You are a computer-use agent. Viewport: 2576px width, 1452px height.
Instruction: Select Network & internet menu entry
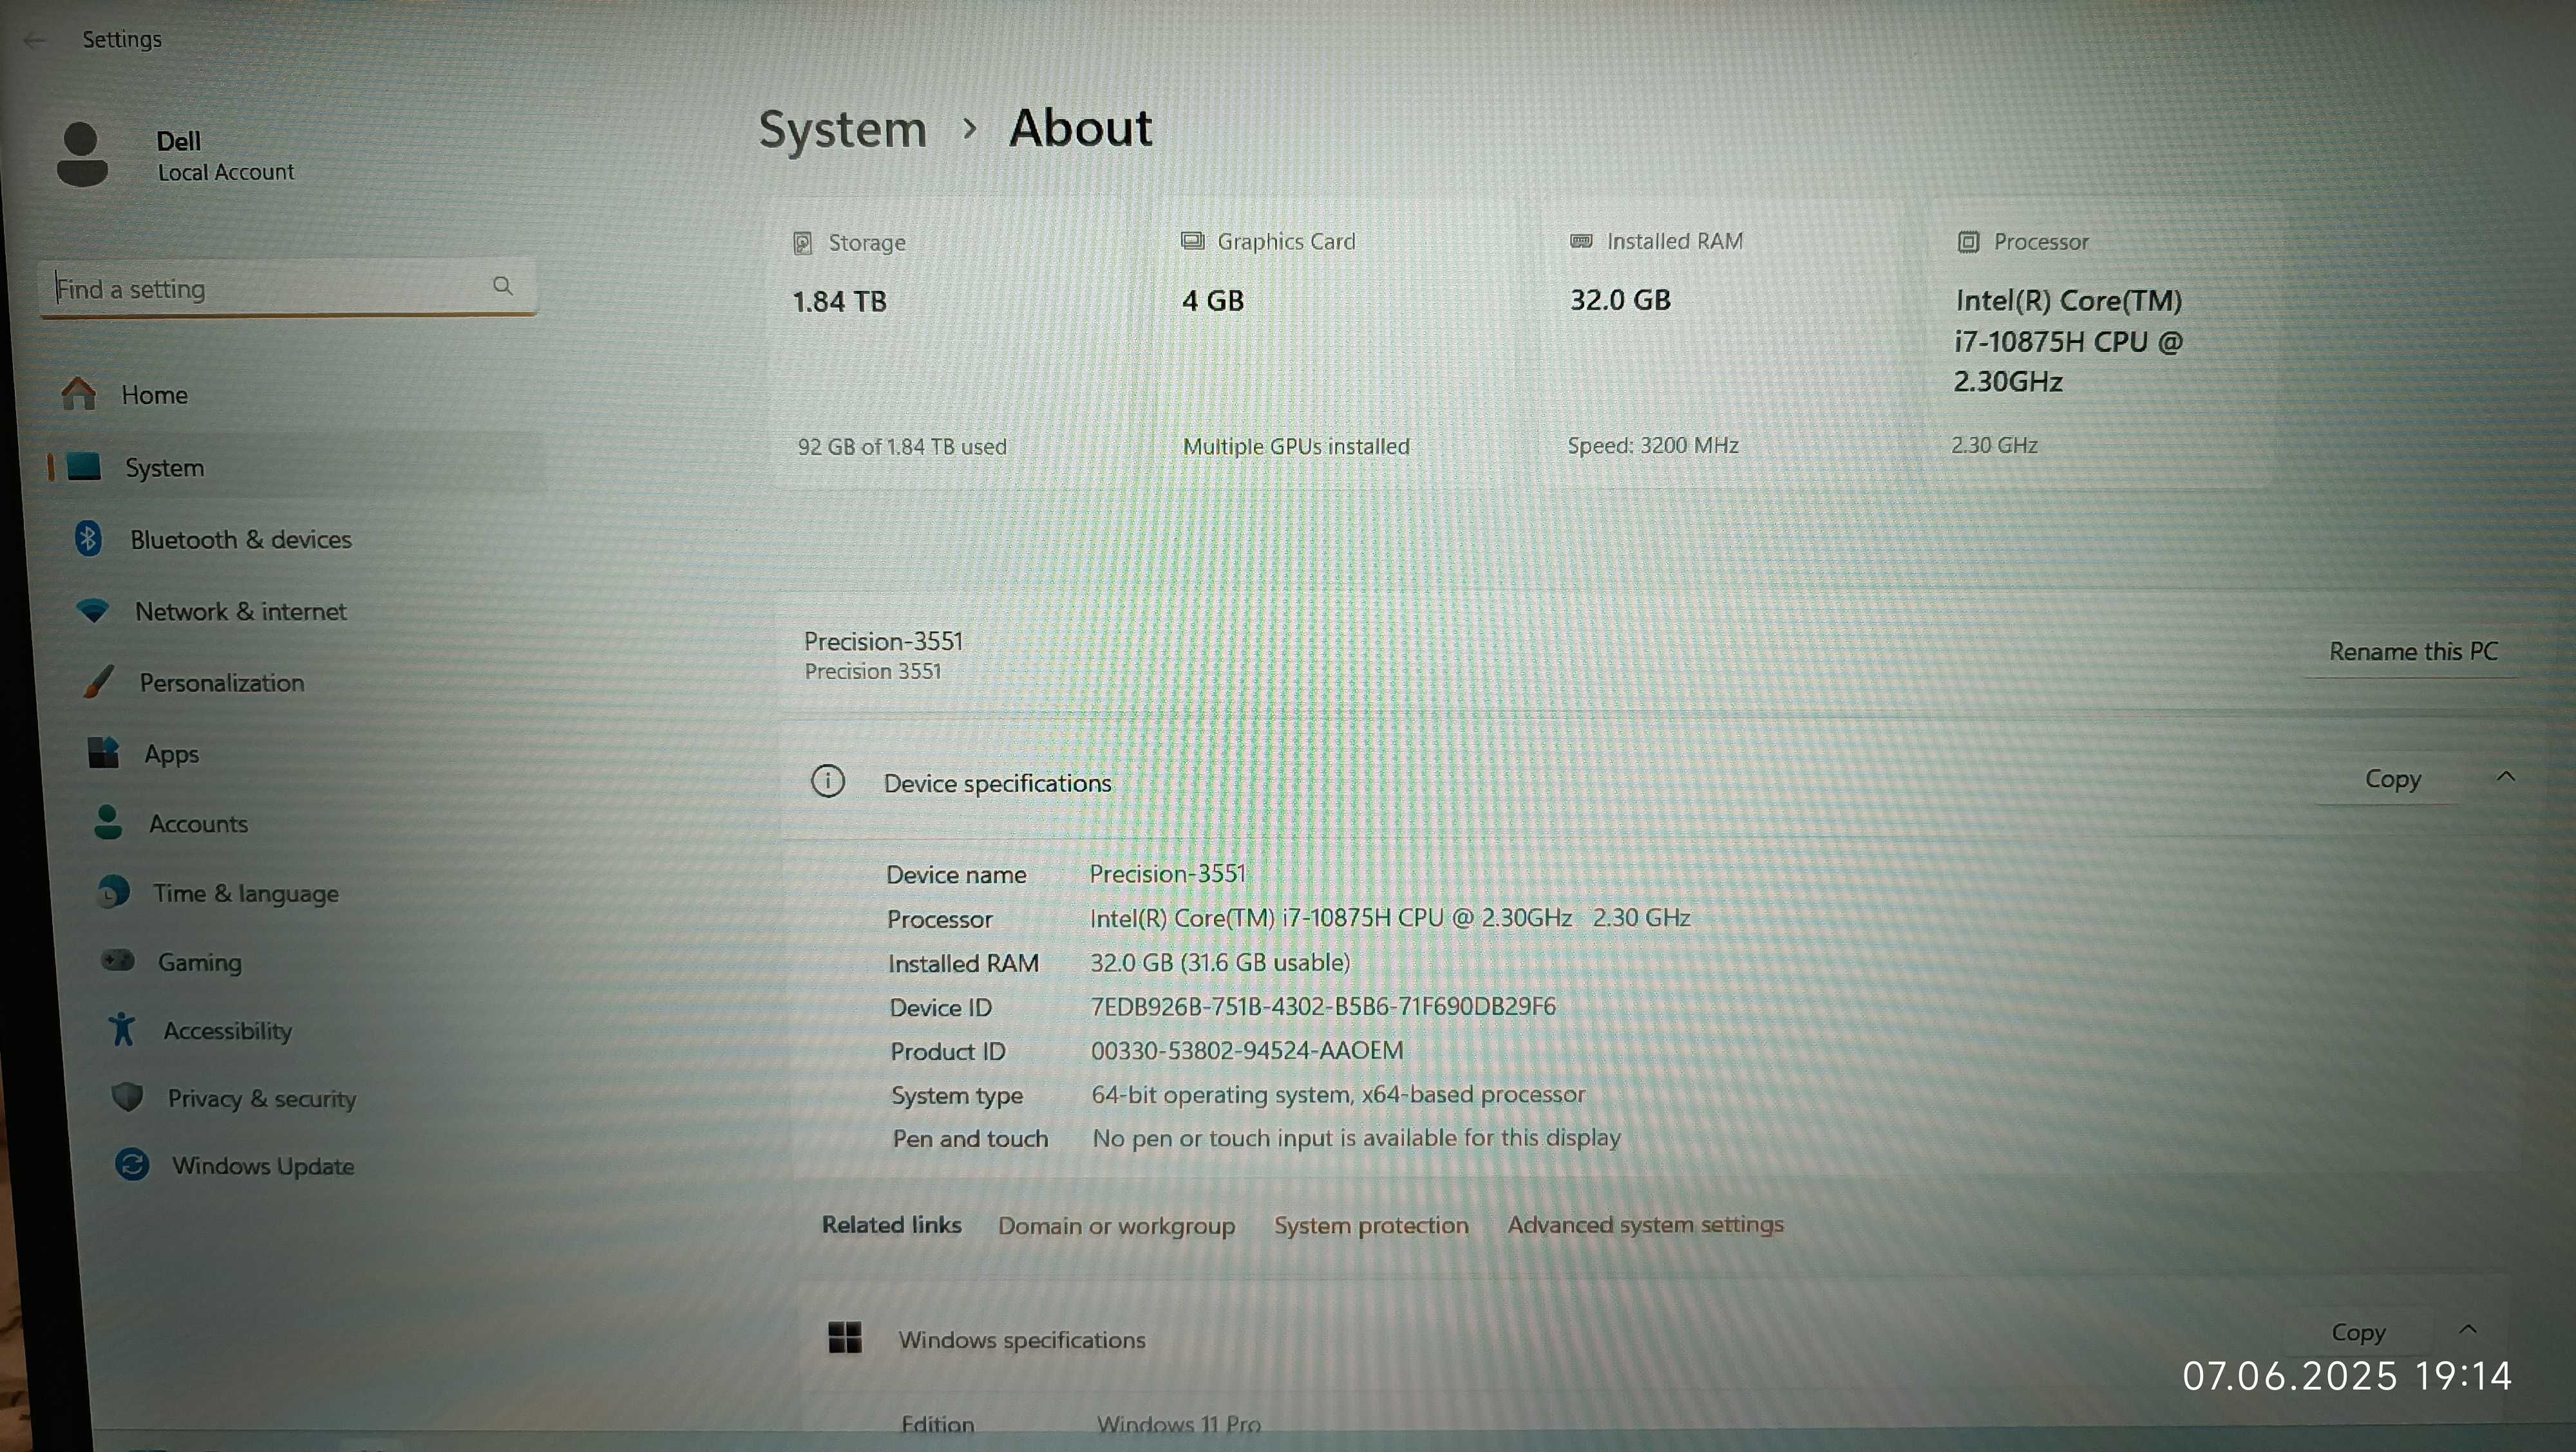coord(241,611)
